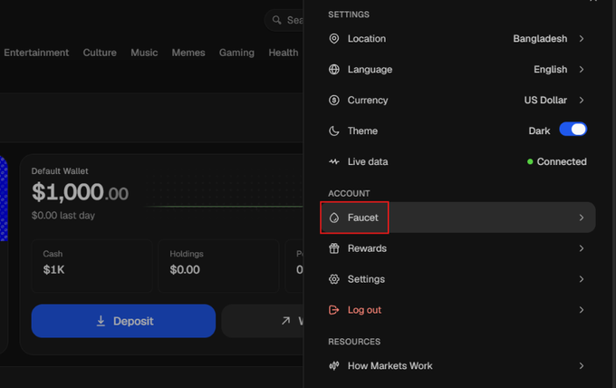Open the Culture category tab

[100, 53]
